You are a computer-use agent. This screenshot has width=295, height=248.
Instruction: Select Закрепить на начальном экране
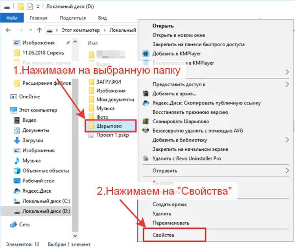click(216, 149)
